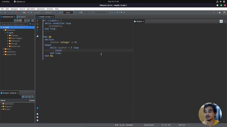Open the SQL Editor menu

31,9
